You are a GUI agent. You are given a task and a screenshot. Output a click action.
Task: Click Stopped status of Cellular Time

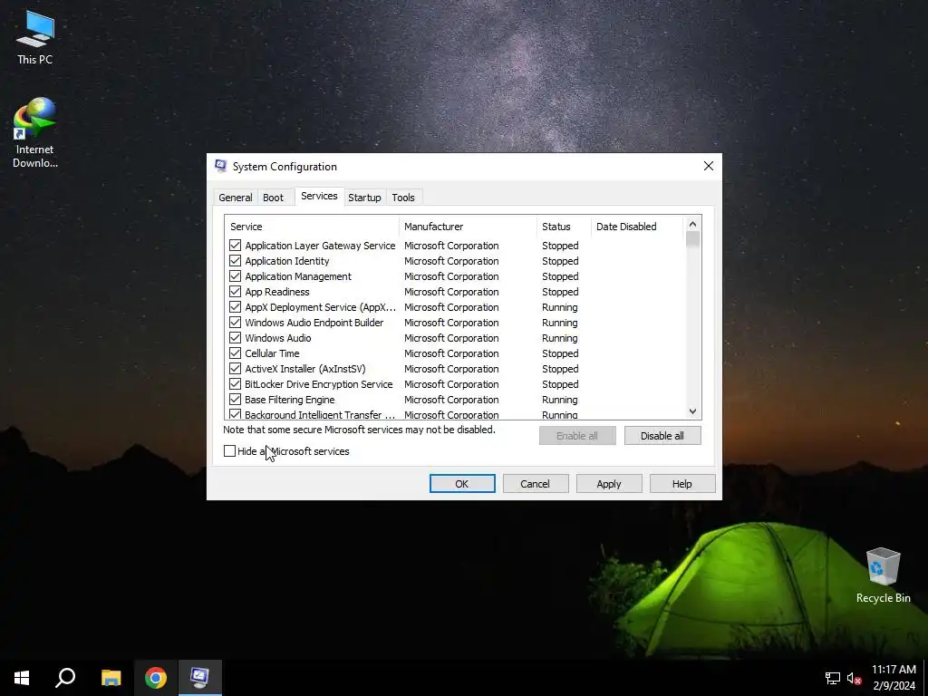coord(560,353)
